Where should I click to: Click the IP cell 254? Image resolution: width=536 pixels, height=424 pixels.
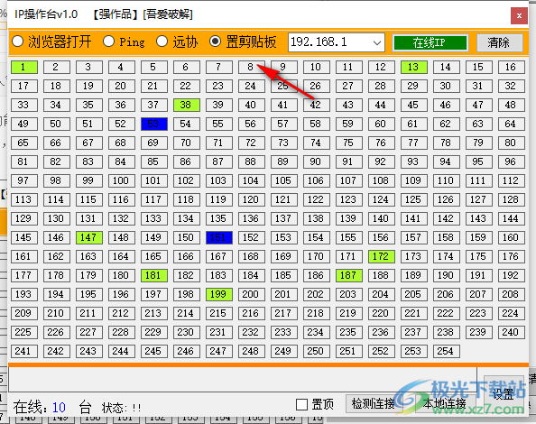446,351
